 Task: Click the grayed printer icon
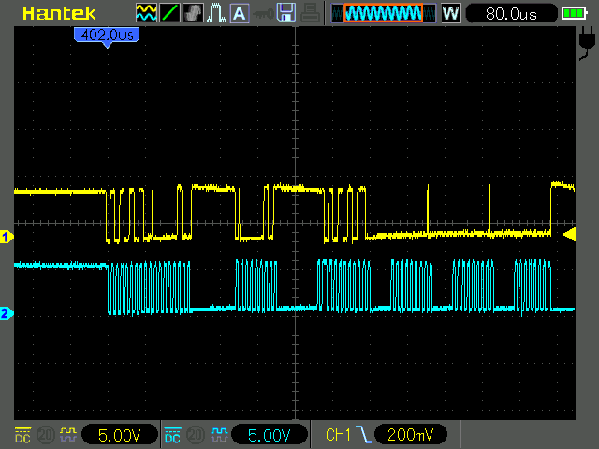[310, 13]
